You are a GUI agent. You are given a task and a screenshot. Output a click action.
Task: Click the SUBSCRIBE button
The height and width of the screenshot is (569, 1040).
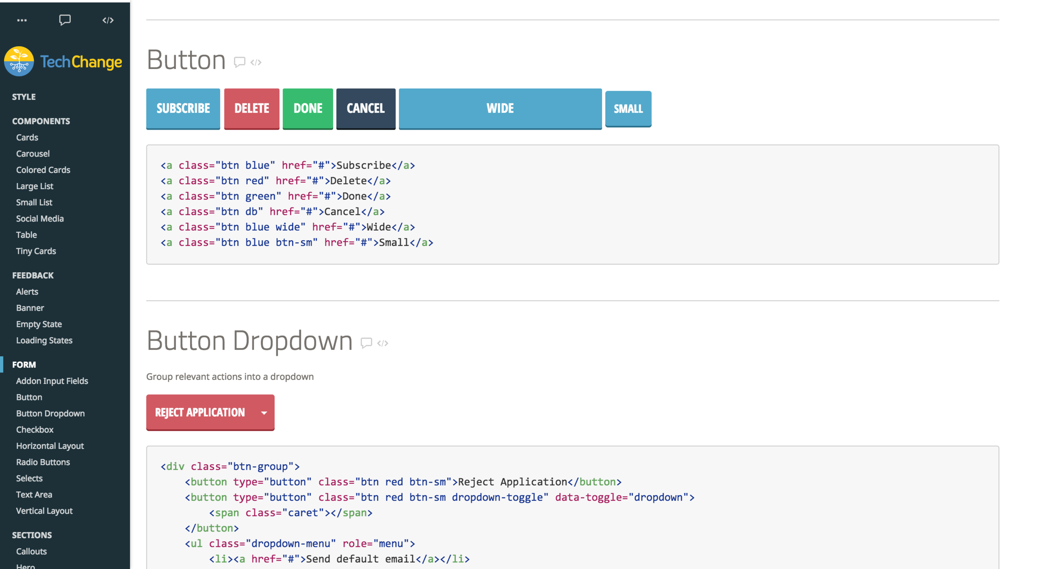tap(183, 108)
